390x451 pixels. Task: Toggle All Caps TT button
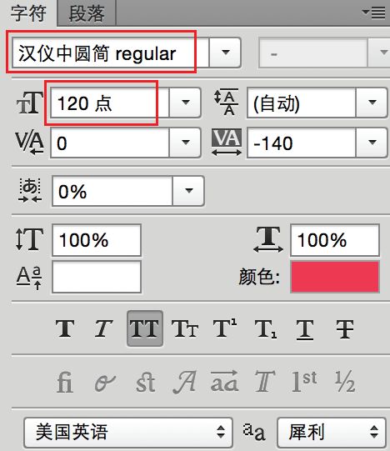point(145,328)
